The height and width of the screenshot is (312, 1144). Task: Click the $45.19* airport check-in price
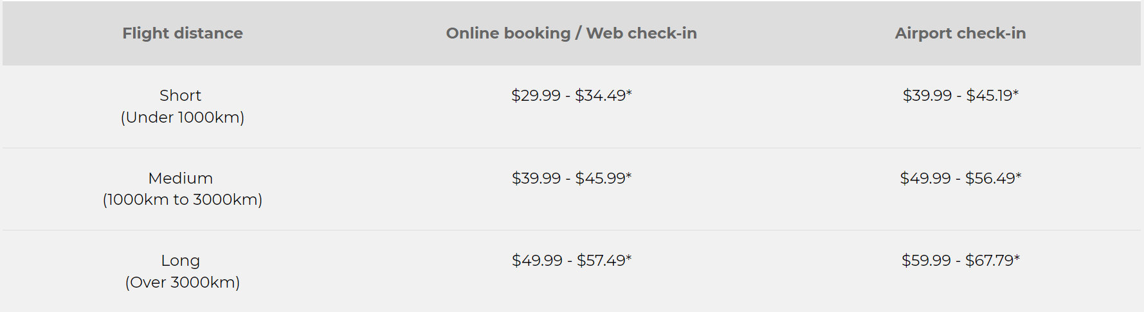[x=992, y=96]
